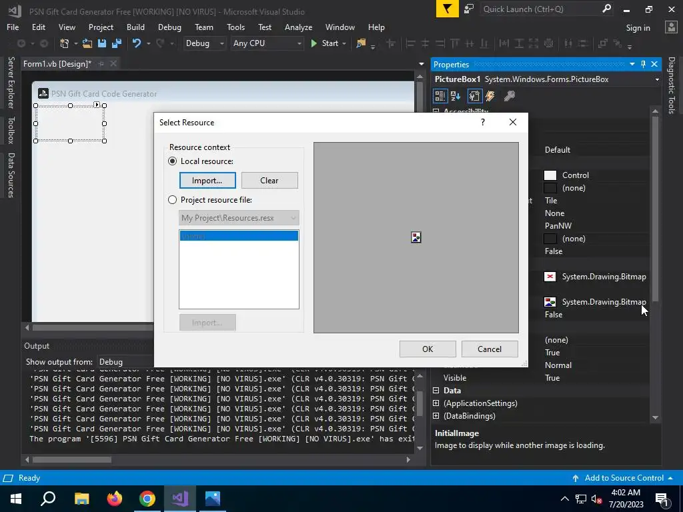Open Firefox from the taskbar
Screen dimensions: 683x512
tap(115, 499)
